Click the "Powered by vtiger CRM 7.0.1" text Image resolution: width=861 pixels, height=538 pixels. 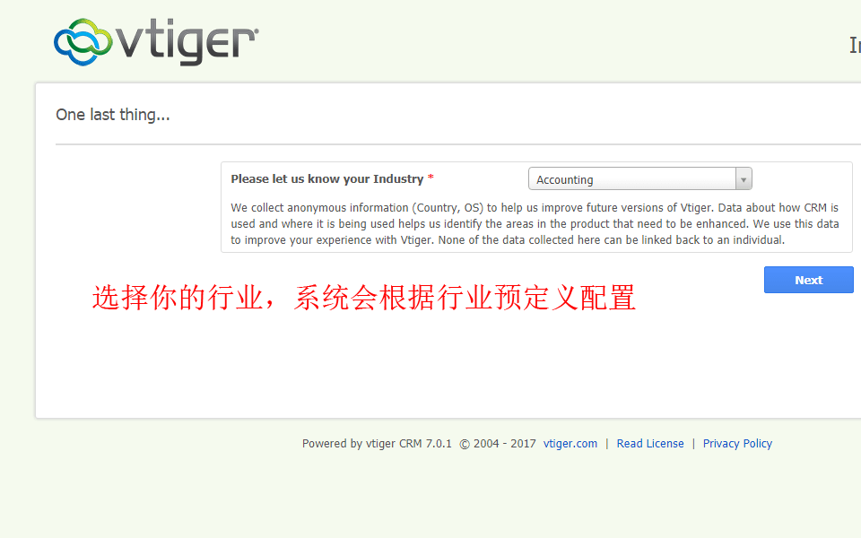pyautogui.click(x=377, y=444)
